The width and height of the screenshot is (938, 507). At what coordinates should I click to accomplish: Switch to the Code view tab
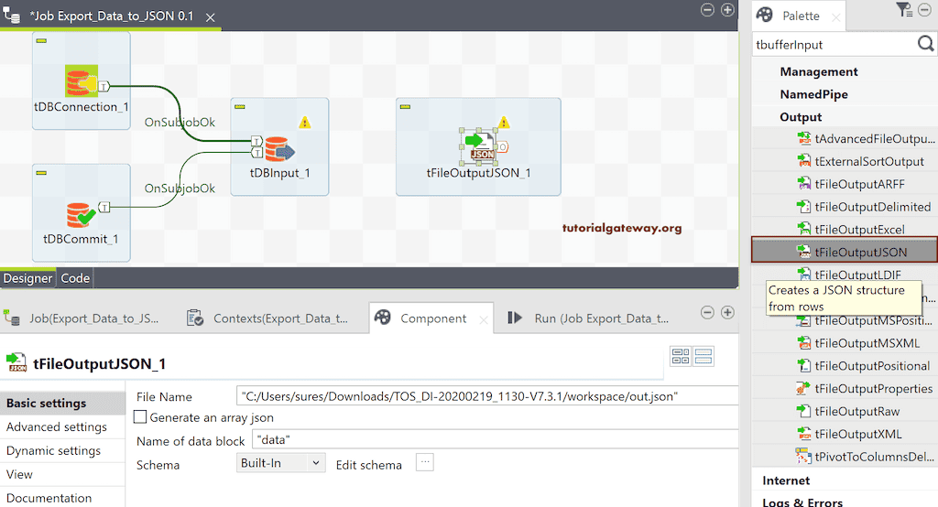point(75,278)
